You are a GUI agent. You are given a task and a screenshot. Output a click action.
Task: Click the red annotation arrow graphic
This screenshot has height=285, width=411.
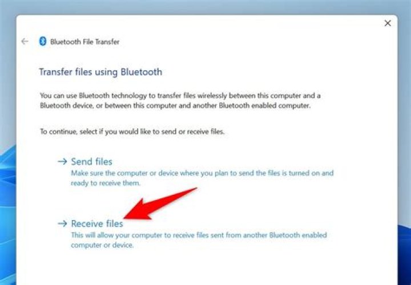pyautogui.click(x=160, y=203)
